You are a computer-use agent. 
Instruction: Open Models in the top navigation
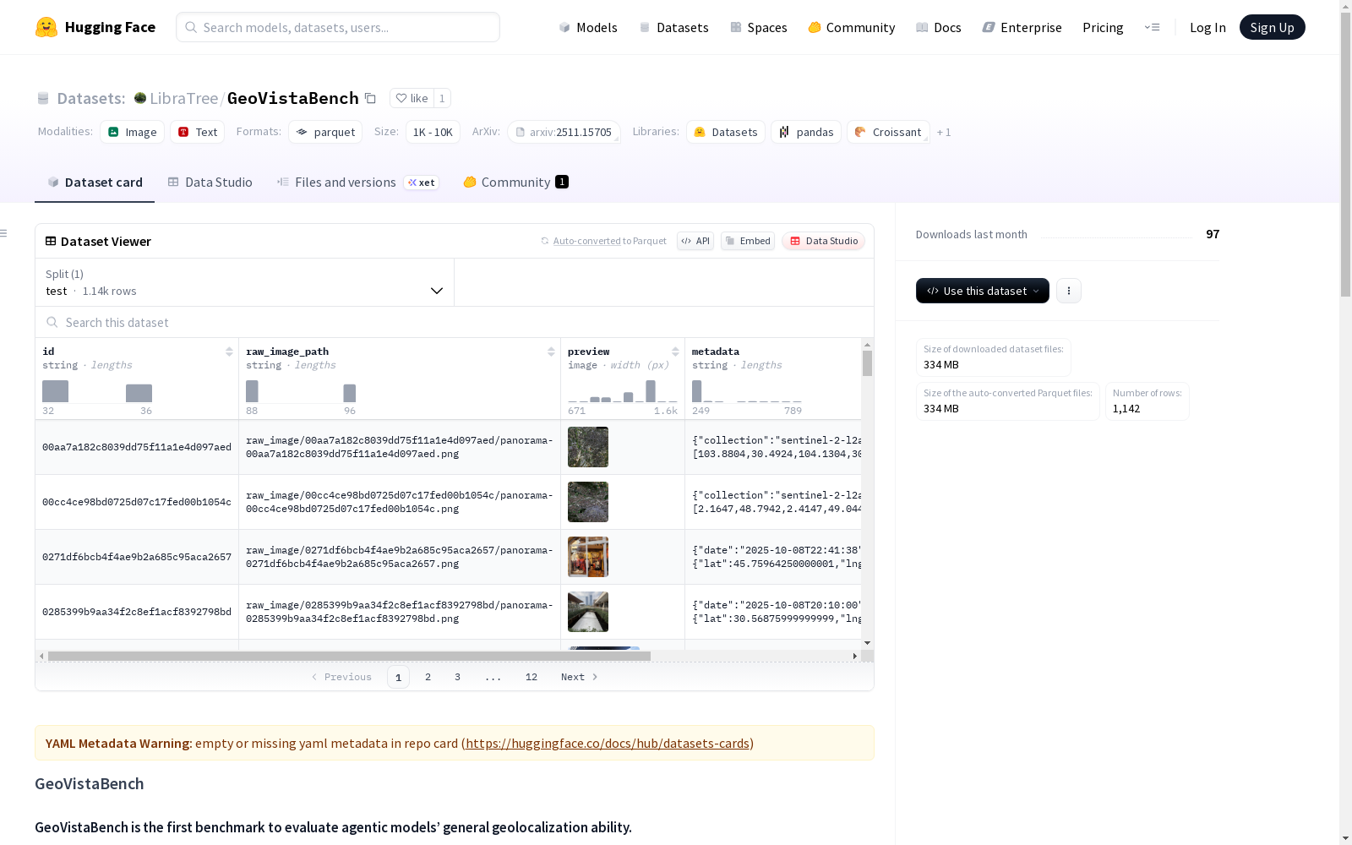588,27
